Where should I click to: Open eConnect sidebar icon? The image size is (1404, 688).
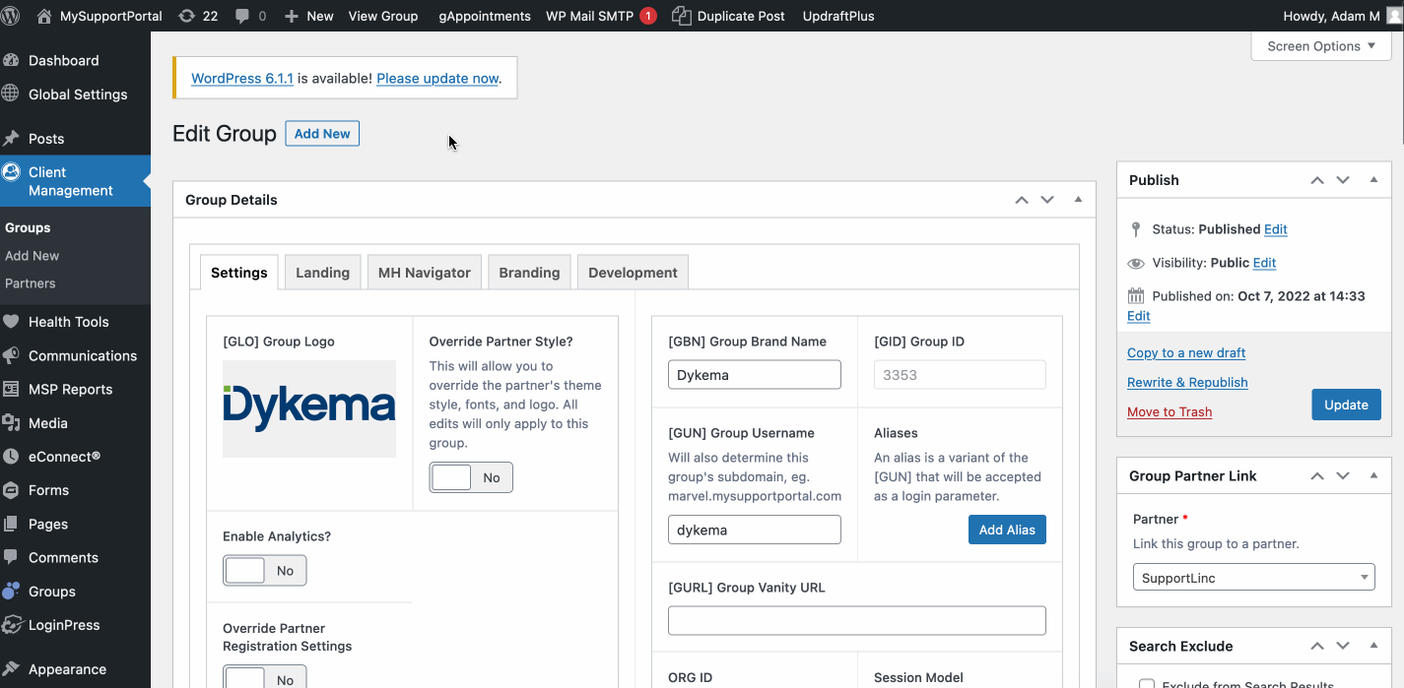click(11, 457)
